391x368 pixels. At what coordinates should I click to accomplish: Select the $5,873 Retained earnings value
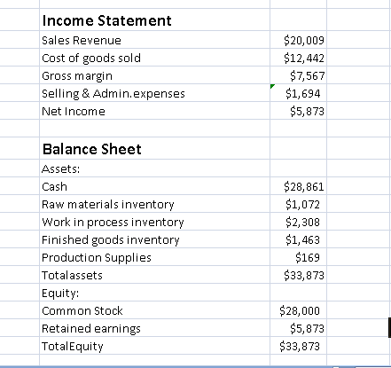click(x=298, y=328)
